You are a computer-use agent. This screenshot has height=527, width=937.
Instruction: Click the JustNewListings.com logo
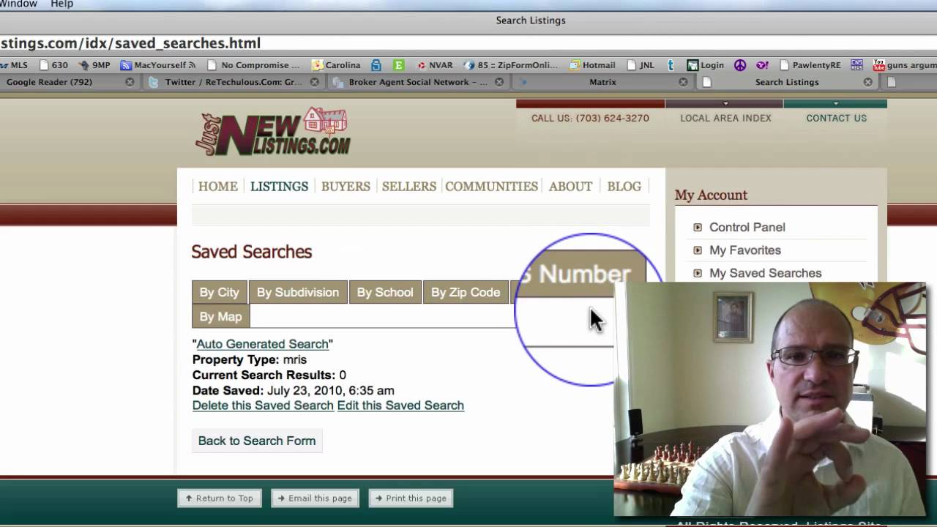[272, 132]
